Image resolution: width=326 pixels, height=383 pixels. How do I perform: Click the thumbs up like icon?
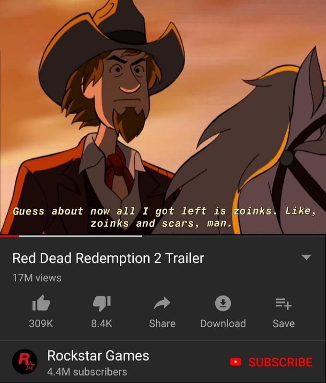(x=41, y=303)
